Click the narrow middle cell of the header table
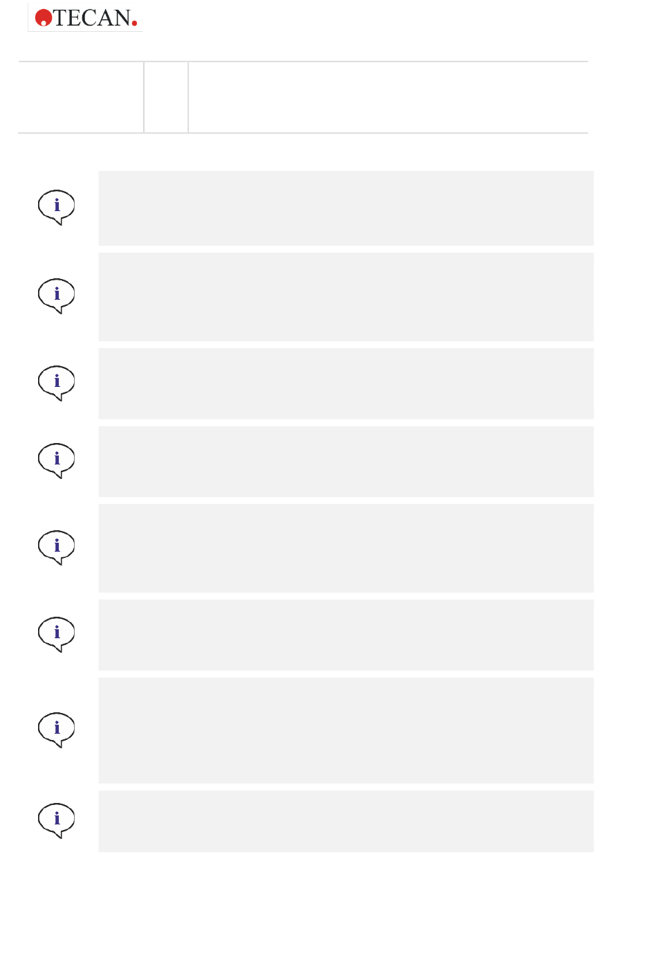This screenshot has width=657, height=967. tap(166, 97)
